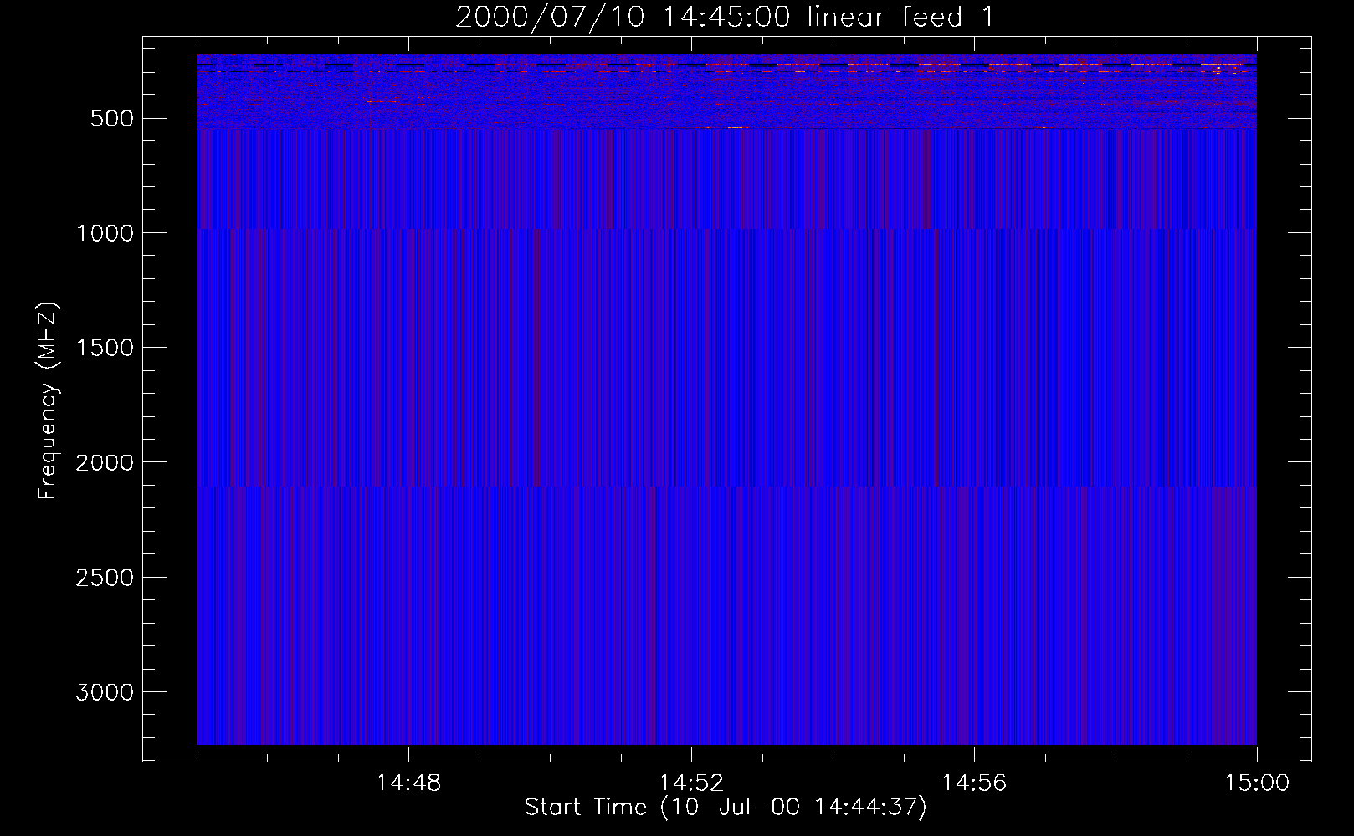
Task: Click the 3000 frequency tick label
Action: [x=105, y=692]
